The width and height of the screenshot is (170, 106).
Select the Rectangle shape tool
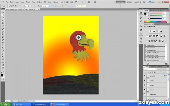(x=3, y=59)
